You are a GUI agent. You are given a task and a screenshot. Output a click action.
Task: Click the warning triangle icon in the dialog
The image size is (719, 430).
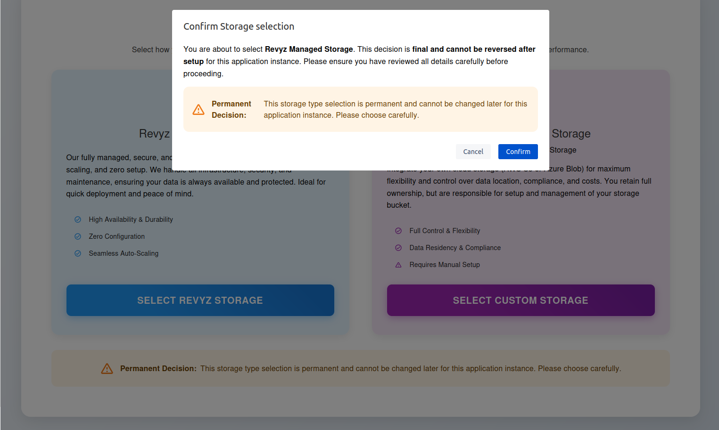pos(198,110)
